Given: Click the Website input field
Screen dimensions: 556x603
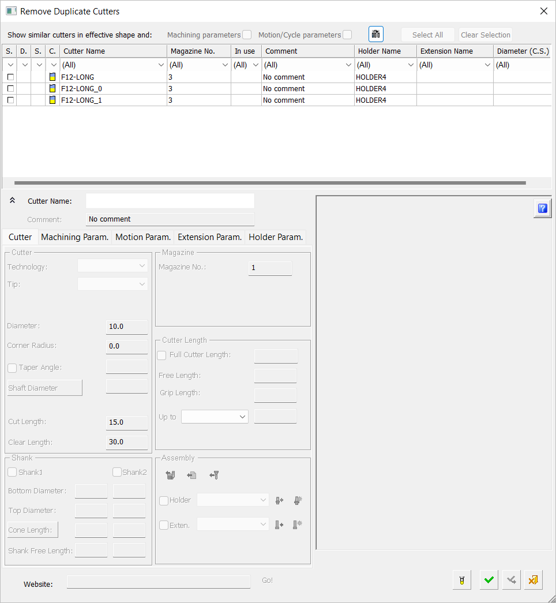Looking at the screenshot, I should [159, 582].
